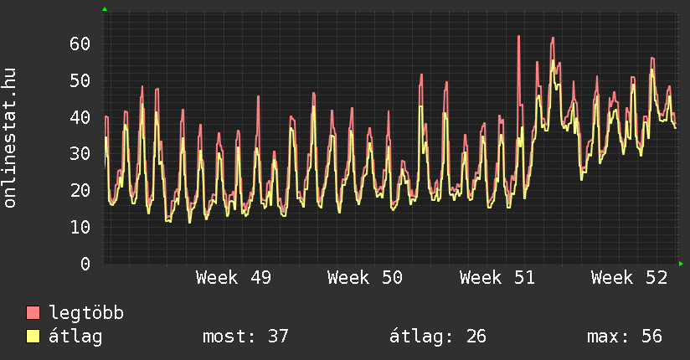Click the legtöbb legend label
690x360 pixels.
click(x=87, y=313)
